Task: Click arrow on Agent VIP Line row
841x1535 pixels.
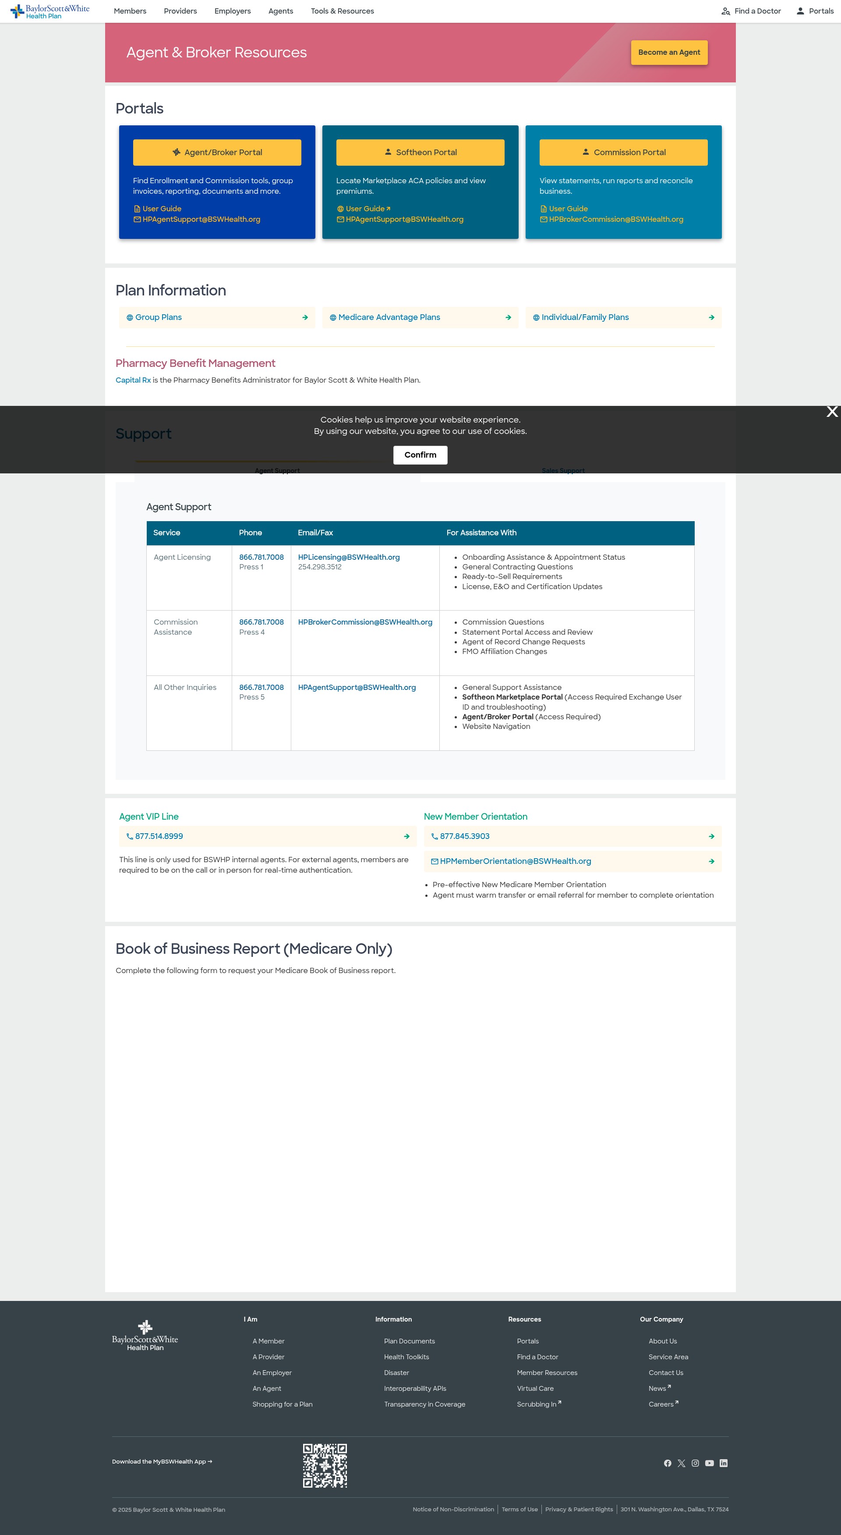Action: click(406, 837)
